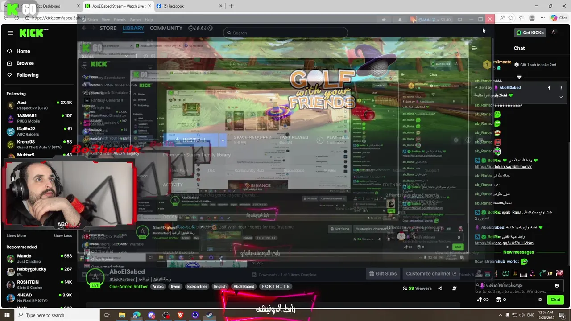Open Edge settings and more menu

coord(542,18)
